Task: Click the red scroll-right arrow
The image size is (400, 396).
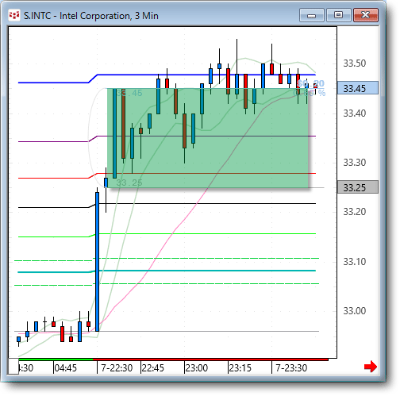Action: (371, 367)
